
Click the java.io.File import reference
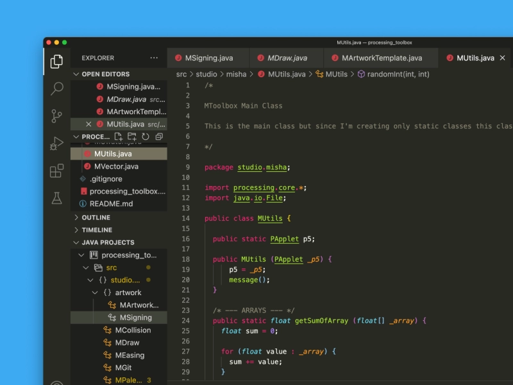(258, 198)
